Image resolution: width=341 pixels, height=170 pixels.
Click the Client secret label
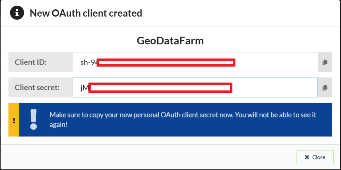pos(37,87)
